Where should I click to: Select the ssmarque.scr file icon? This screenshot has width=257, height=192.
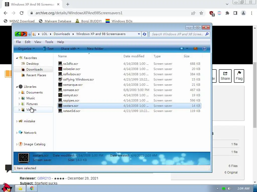click(60, 84)
